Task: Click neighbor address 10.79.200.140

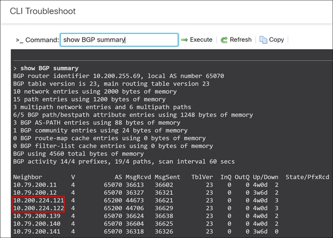Action: tap(37, 223)
